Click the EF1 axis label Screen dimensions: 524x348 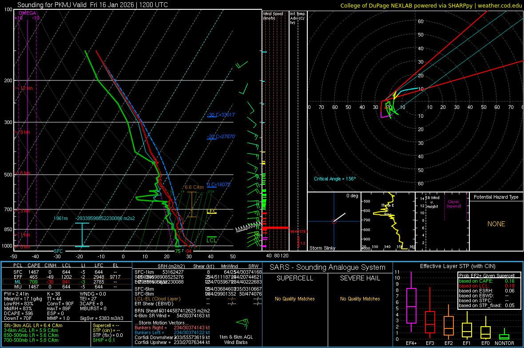pos(467,343)
